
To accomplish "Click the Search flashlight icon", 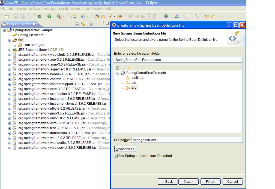I will click(x=110, y=16).
